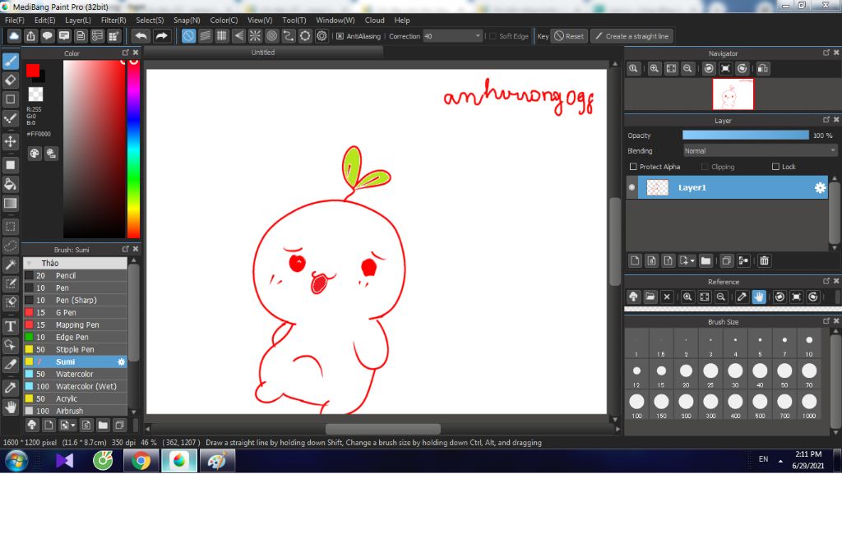Open the add-layer dropdown arrow in Layer panel
This screenshot has height=543, width=842.
(x=692, y=260)
